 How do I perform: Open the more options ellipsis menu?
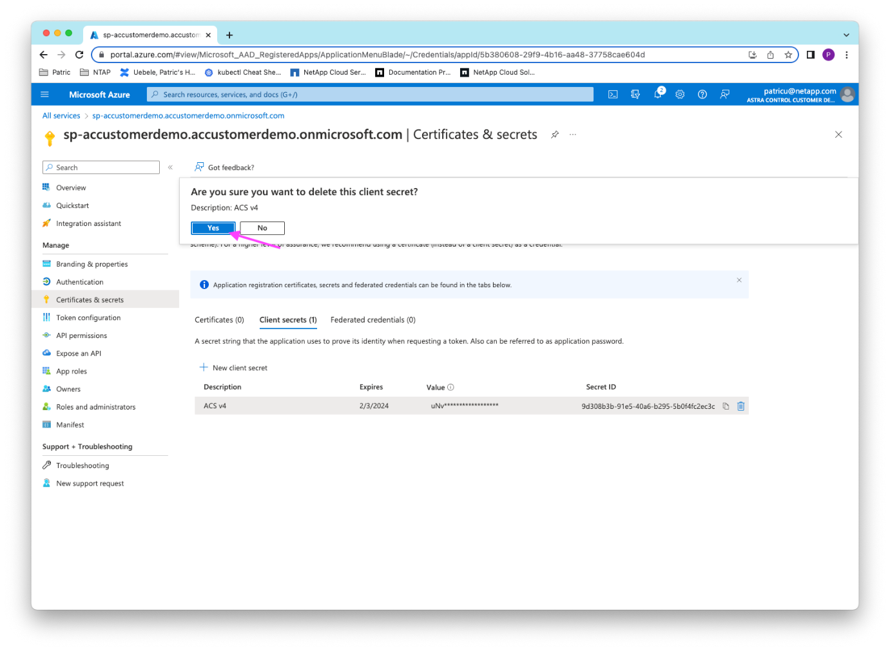click(573, 135)
